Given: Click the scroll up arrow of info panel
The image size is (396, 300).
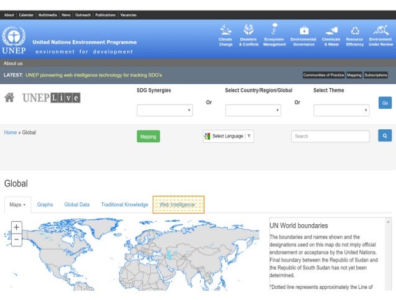Looking at the screenshot, I should pos(388,222).
